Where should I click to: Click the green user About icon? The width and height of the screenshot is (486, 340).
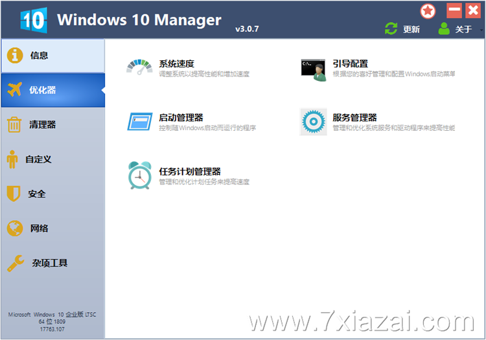tap(444, 28)
